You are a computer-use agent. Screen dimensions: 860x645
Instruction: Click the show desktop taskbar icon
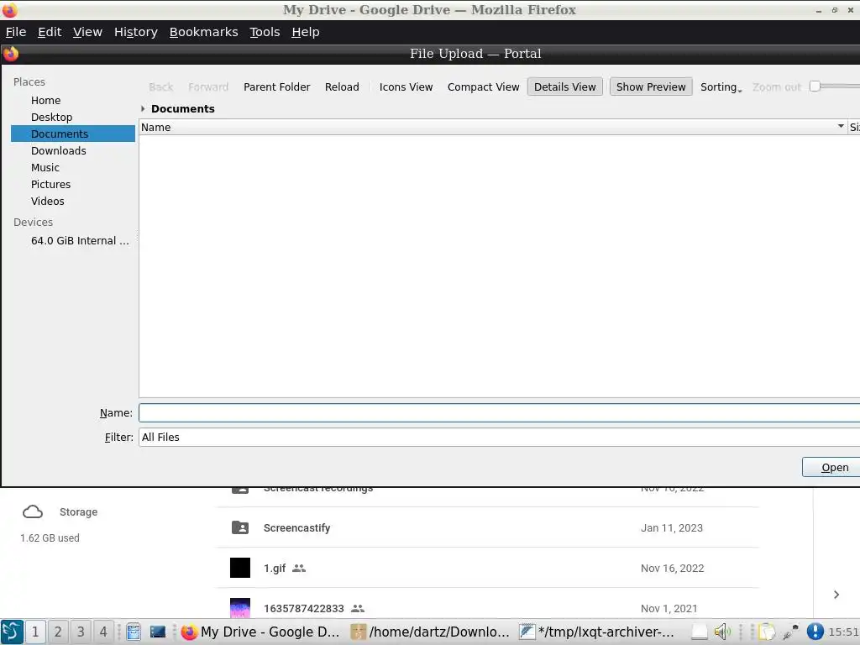(x=157, y=632)
